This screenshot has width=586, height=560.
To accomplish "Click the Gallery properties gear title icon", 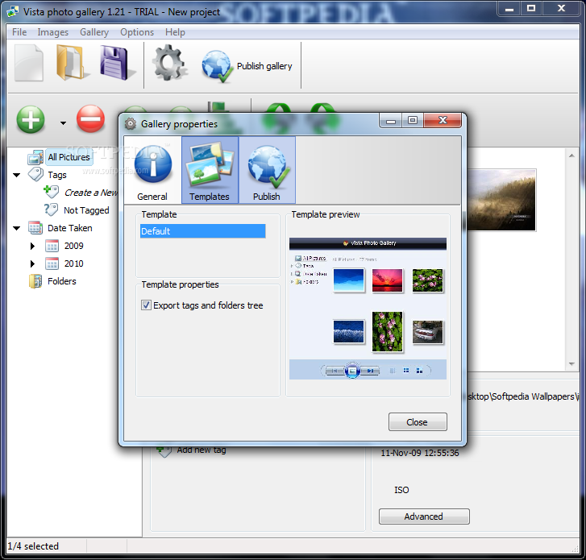I will [x=131, y=123].
